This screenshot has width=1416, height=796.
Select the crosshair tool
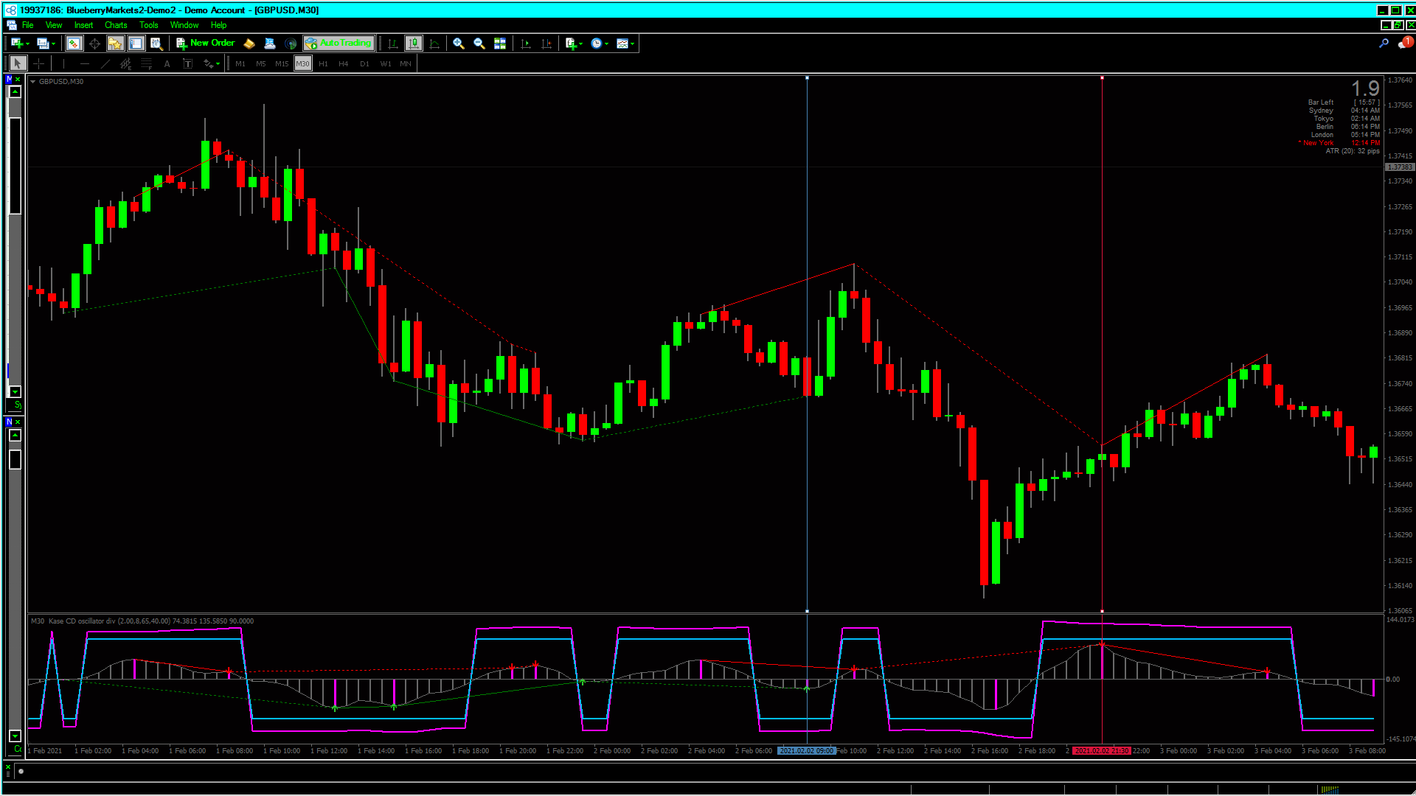pyautogui.click(x=39, y=64)
